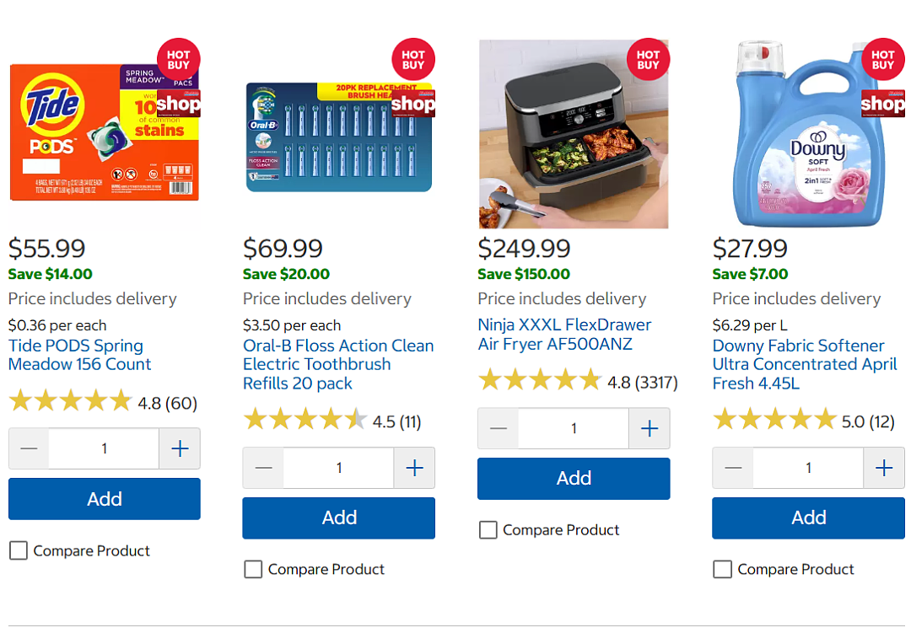Increase Ninja Air Fryer quantity with plus icon
Image resolution: width=911 pixels, height=633 pixels.
[x=650, y=428]
